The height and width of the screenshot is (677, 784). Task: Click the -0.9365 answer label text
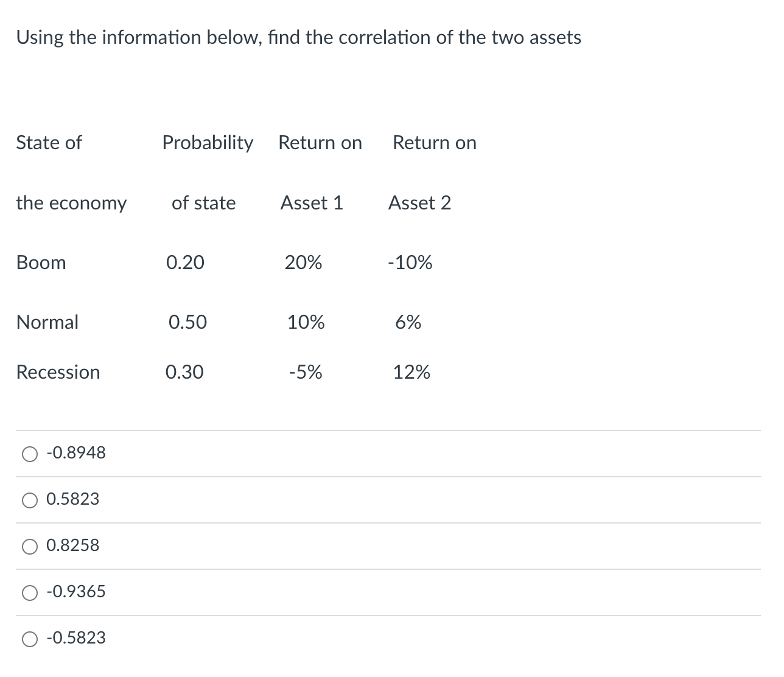click(76, 592)
